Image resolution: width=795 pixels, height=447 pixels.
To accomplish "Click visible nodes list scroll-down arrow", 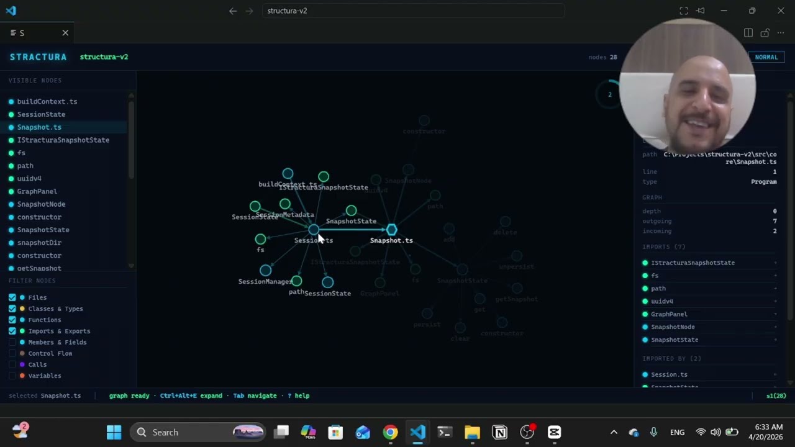I will (x=131, y=266).
